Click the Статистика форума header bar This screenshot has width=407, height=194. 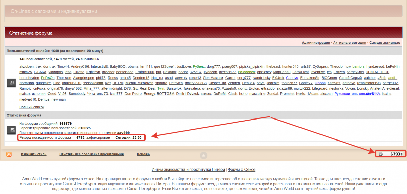click(x=203, y=33)
